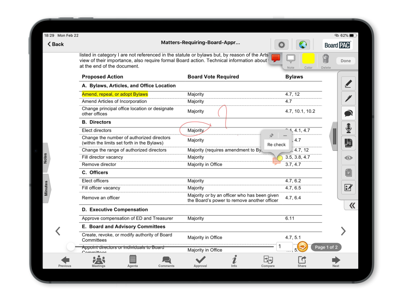The image size is (404, 304).
Task: Delete the annotation with trash icon
Action: pyautogui.click(x=326, y=60)
